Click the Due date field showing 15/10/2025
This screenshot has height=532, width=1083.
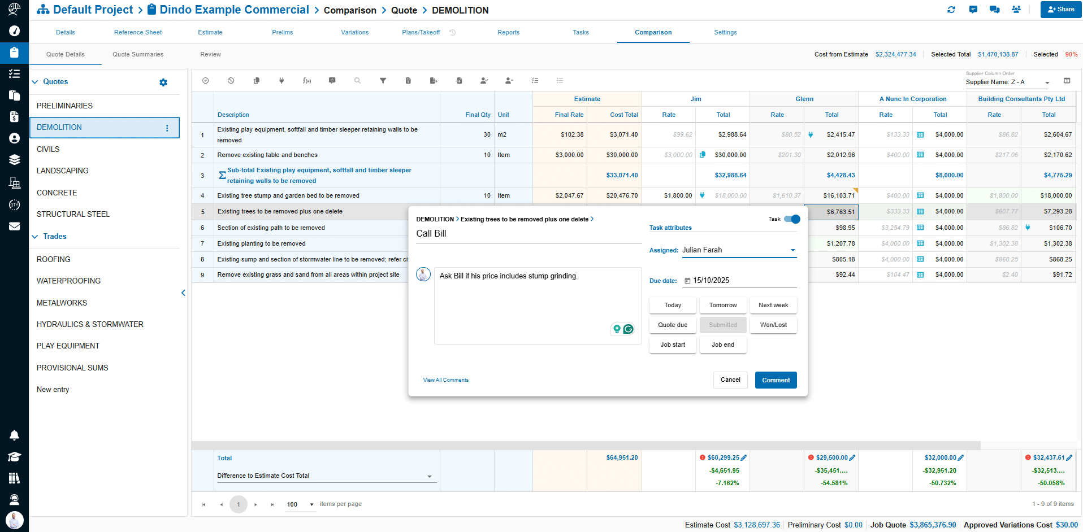click(739, 281)
